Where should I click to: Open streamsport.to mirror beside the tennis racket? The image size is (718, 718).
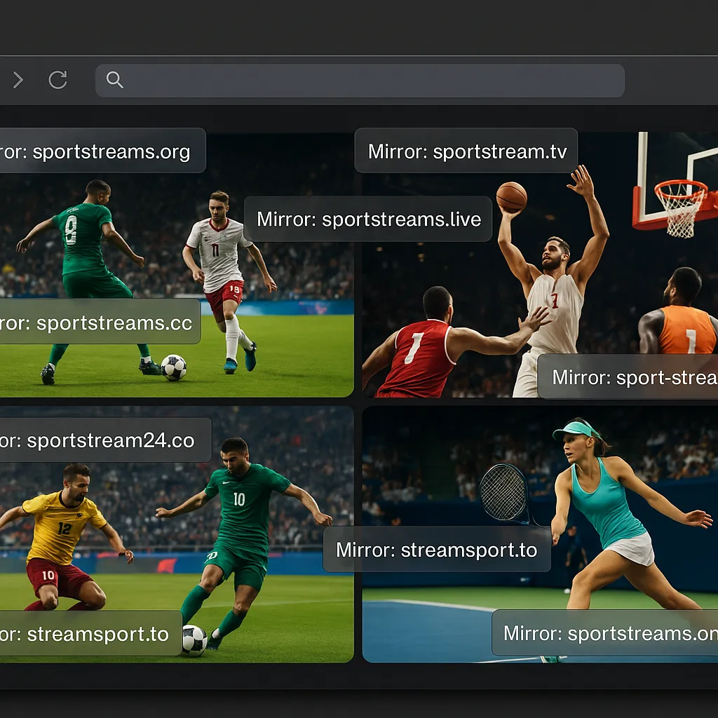coord(436,550)
